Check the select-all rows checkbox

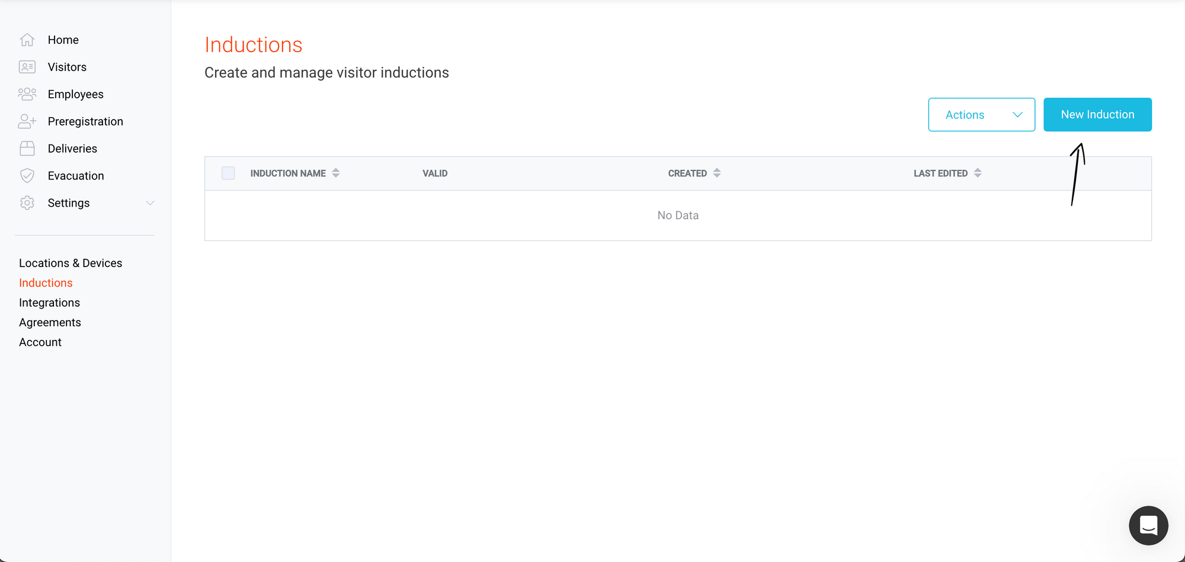click(228, 173)
